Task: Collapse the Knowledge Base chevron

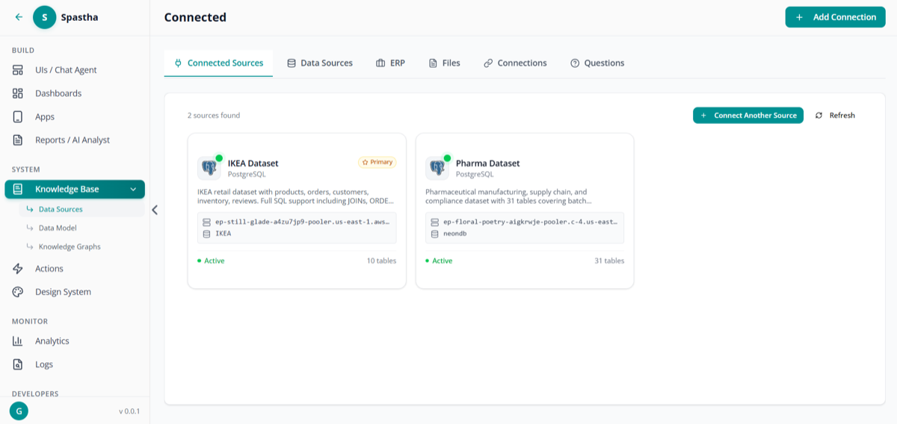Action: click(x=133, y=190)
